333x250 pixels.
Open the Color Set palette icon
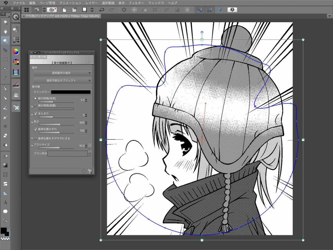coord(16,61)
